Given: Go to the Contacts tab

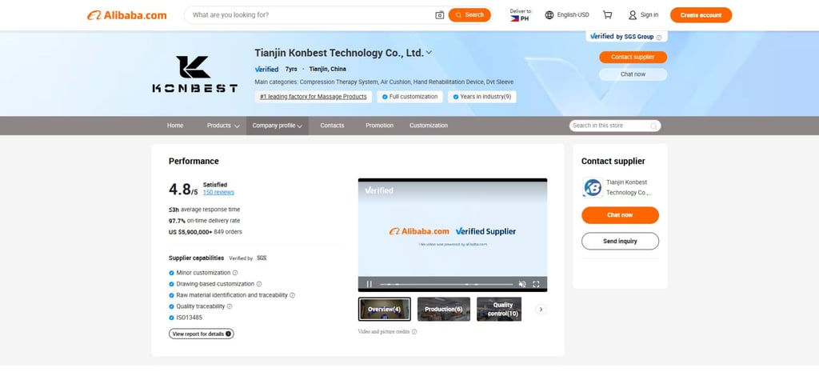Looking at the screenshot, I should (x=332, y=126).
